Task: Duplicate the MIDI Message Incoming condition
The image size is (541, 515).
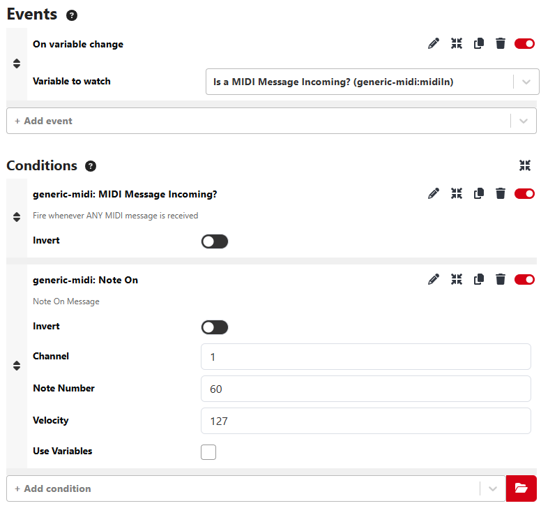Action: [478, 193]
